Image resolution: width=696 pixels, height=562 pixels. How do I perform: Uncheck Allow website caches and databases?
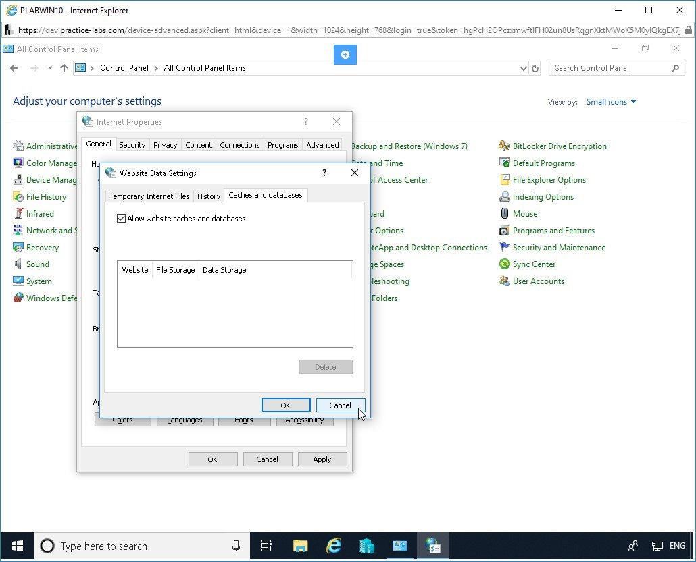(x=121, y=218)
